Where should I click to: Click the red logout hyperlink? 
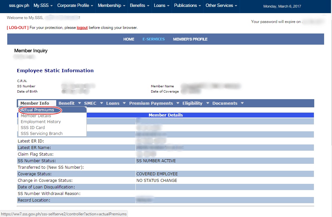[x=82, y=28]
